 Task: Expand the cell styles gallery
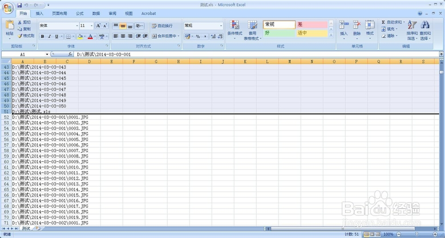pyautogui.click(x=331, y=35)
